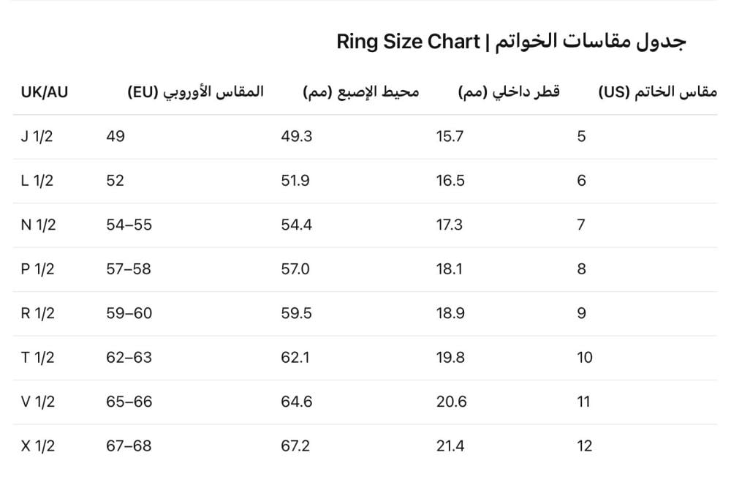Select the 51.9 circumference value
The height and width of the screenshot is (485, 731).
295,181
